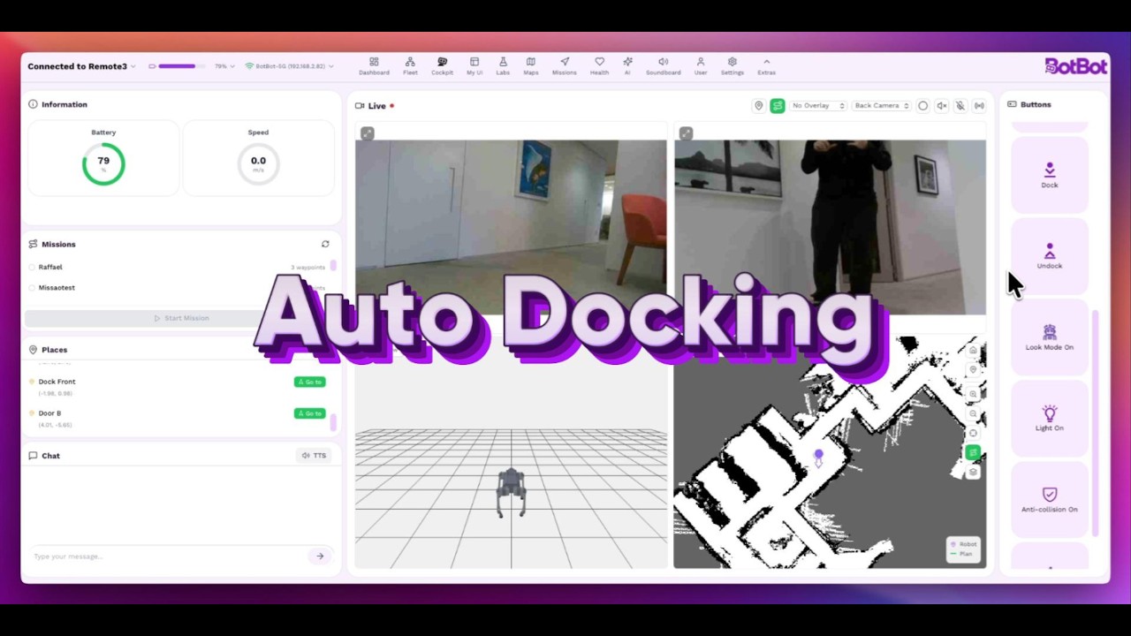The width and height of the screenshot is (1131, 636).
Task: Click the robot 3D model view
Action: (x=512, y=493)
